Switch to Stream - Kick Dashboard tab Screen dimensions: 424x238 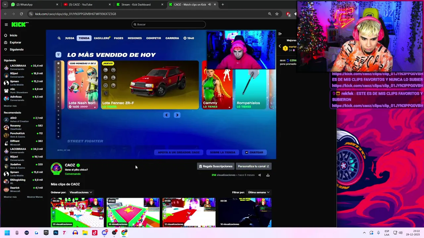(140, 5)
